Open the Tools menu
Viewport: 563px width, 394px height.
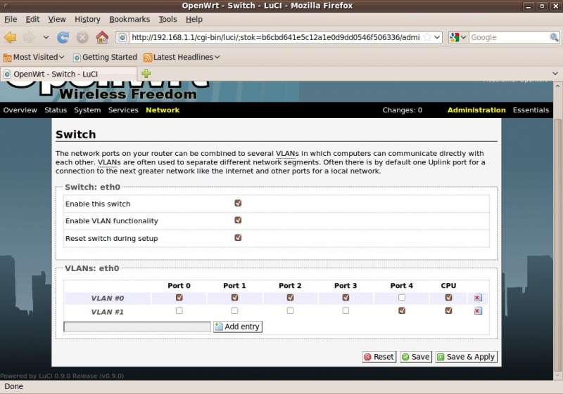click(x=167, y=20)
